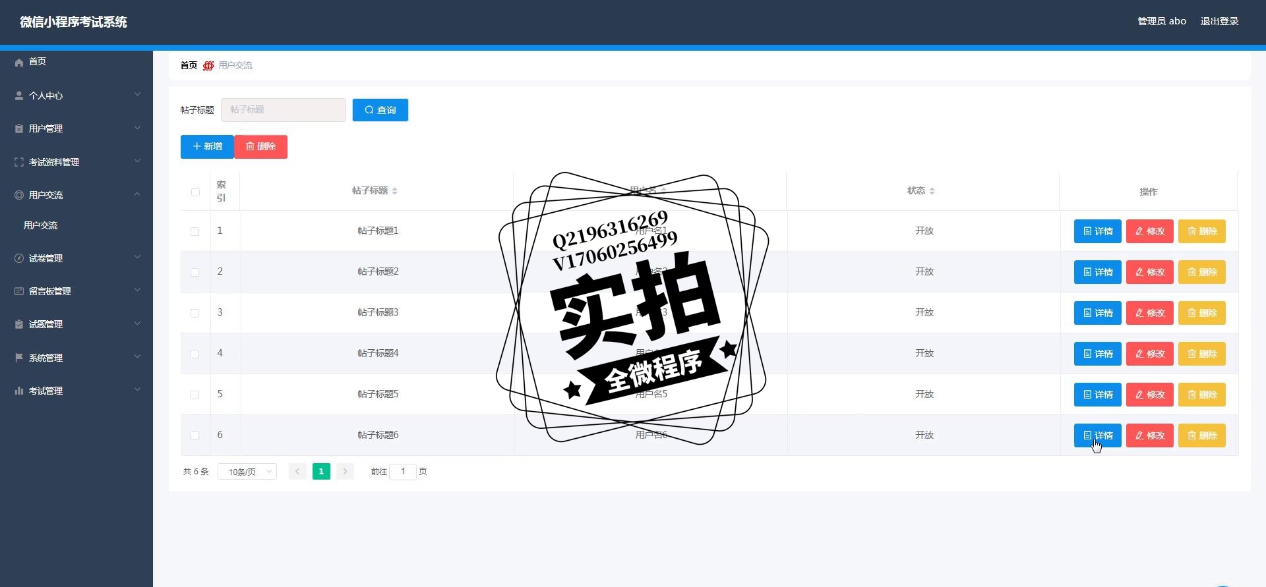The width and height of the screenshot is (1266, 587).
Task: Focus the 帖子标题 search input
Action: pos(284,110)
